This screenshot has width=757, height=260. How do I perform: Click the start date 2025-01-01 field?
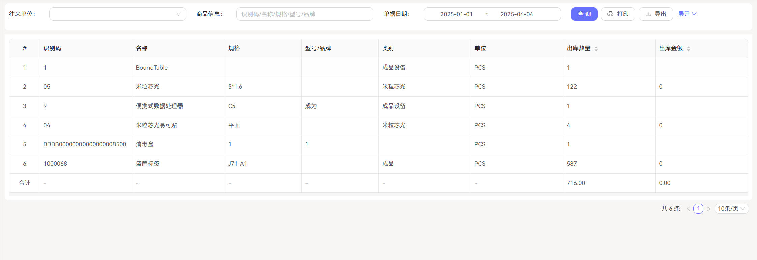click(x=456, y=14)
